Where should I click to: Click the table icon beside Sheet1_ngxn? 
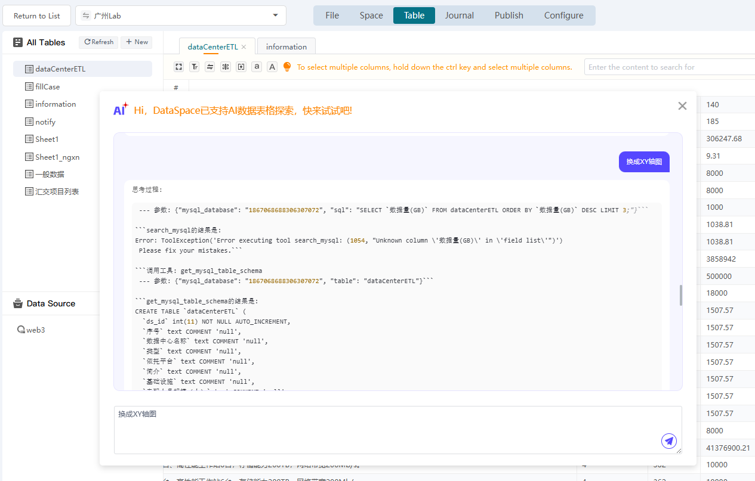(x=29, y=157)
